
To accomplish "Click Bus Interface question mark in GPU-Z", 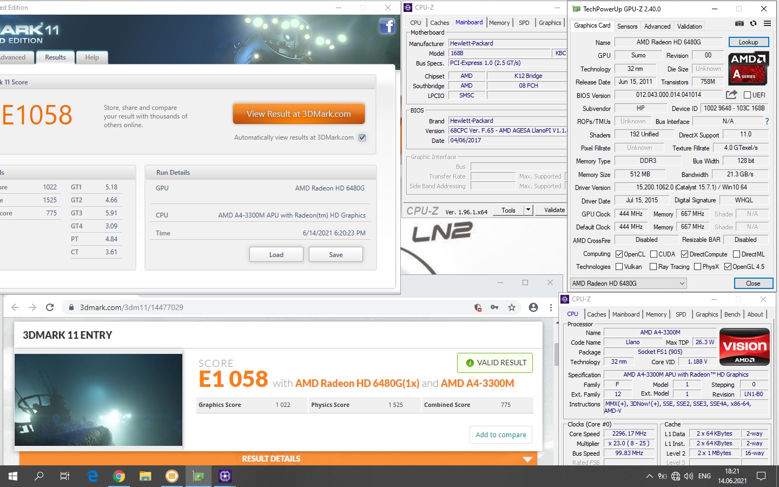I will 767,121.
